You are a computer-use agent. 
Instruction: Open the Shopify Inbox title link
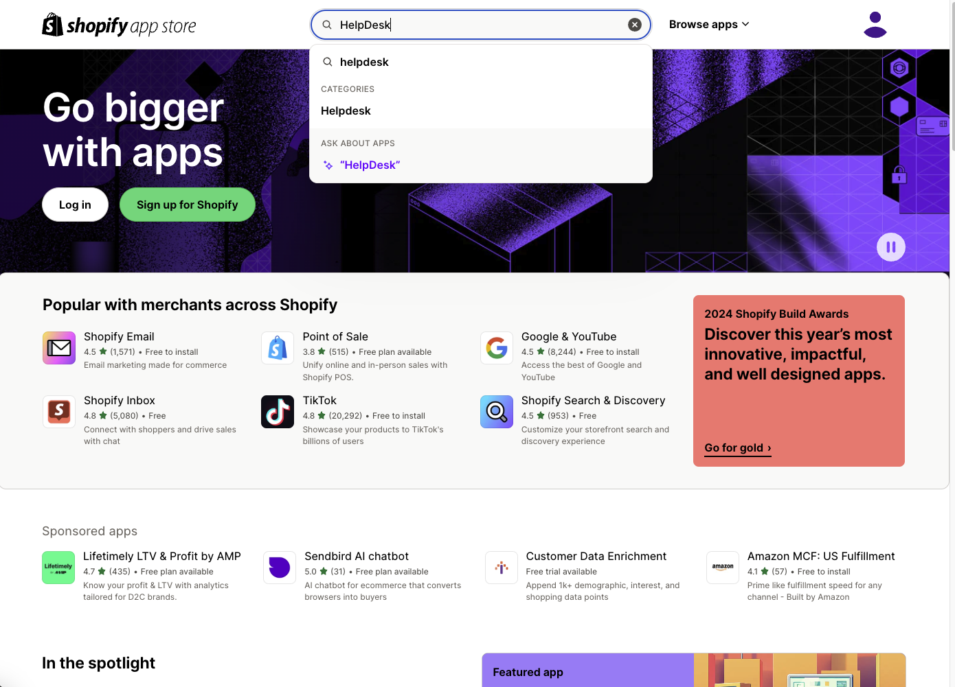[120, 400]
